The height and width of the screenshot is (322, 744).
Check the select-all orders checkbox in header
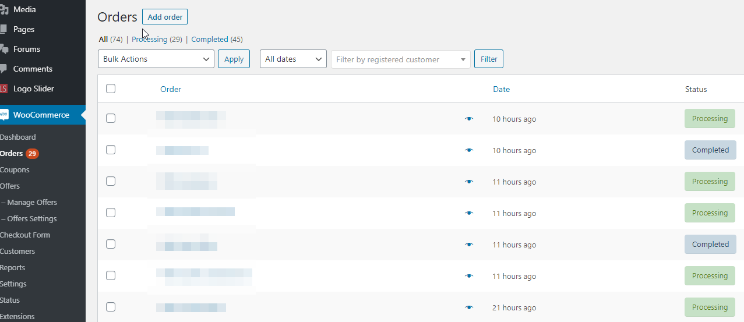click(x=111, y=89)
